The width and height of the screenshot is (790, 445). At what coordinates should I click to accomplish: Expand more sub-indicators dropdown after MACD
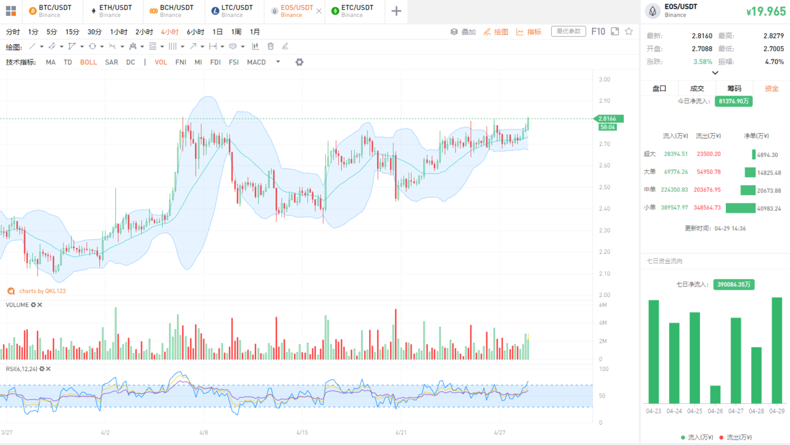point(278,62)
